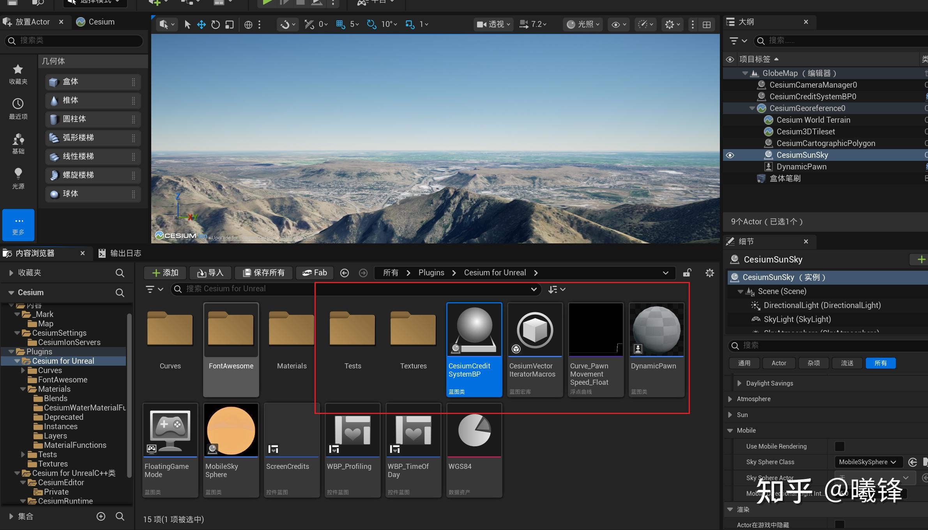The image size is (928, 530).
Task: Enable the Use Mobile Rendering checkbox
Action: pos(840,446)
